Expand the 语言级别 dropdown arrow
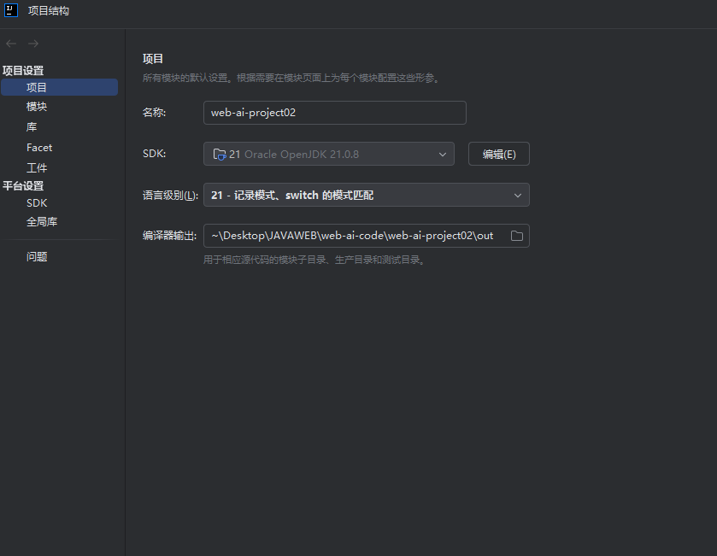717x556 pixels. (517, 196)
